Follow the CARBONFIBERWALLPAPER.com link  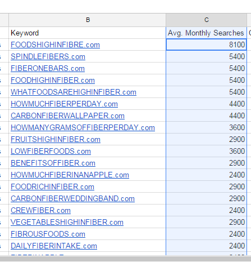coord(67,116)
